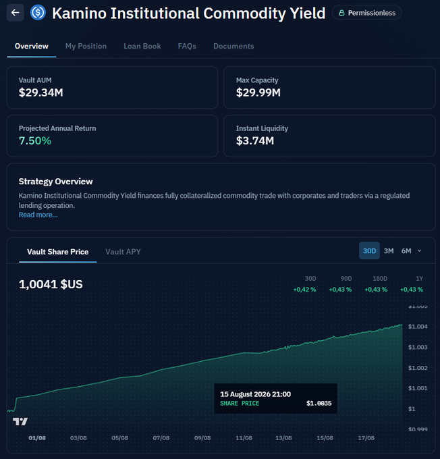This screenshot has height=459, width=440.
Task: Click the $1.002 price axis label
Action: 418,368
